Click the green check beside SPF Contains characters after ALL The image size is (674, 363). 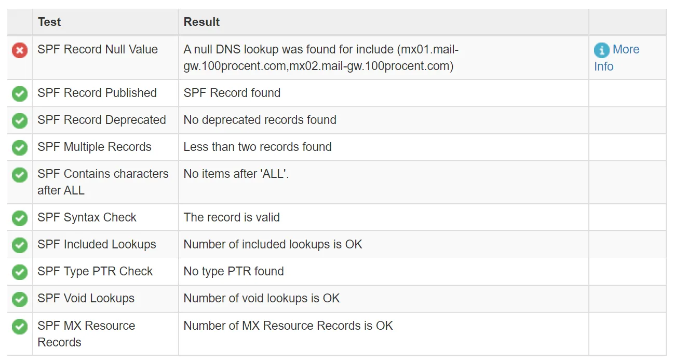point(20,175)
